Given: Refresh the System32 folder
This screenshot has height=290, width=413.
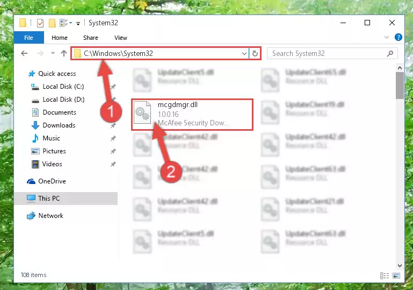Looking at the screenshot, I should click(255, 54).
